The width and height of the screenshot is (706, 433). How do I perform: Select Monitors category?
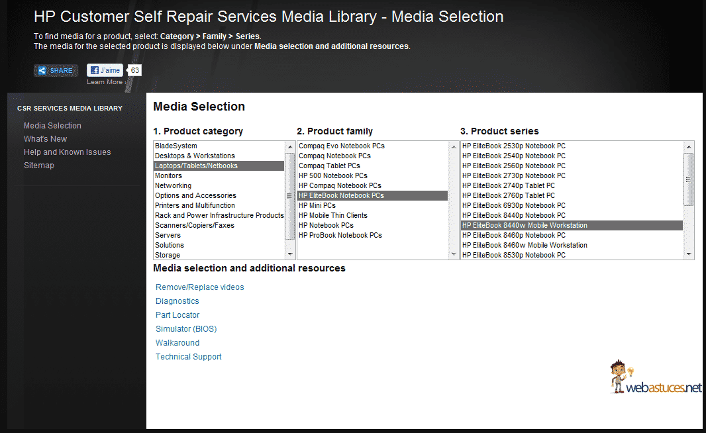[219, 175]
